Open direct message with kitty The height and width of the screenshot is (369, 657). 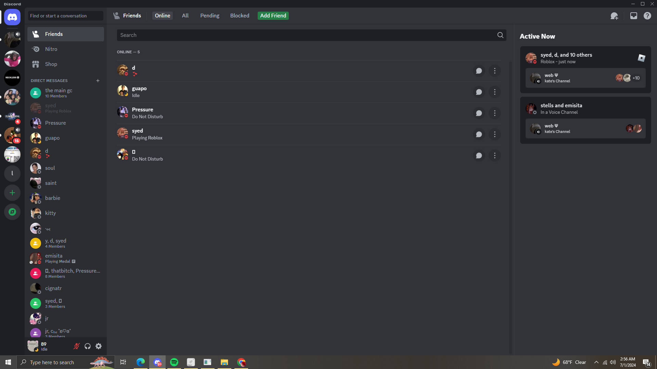[x=66, y=213]
